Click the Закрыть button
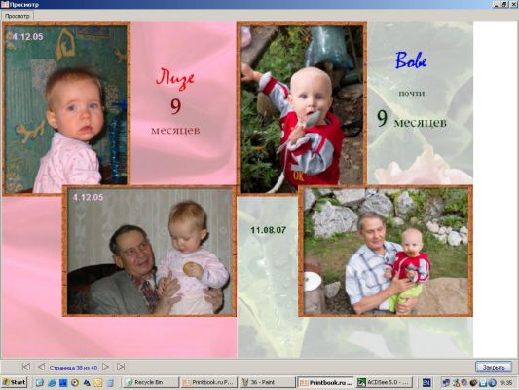This screenshot has height=390, width=519. (x=494, y=368)
